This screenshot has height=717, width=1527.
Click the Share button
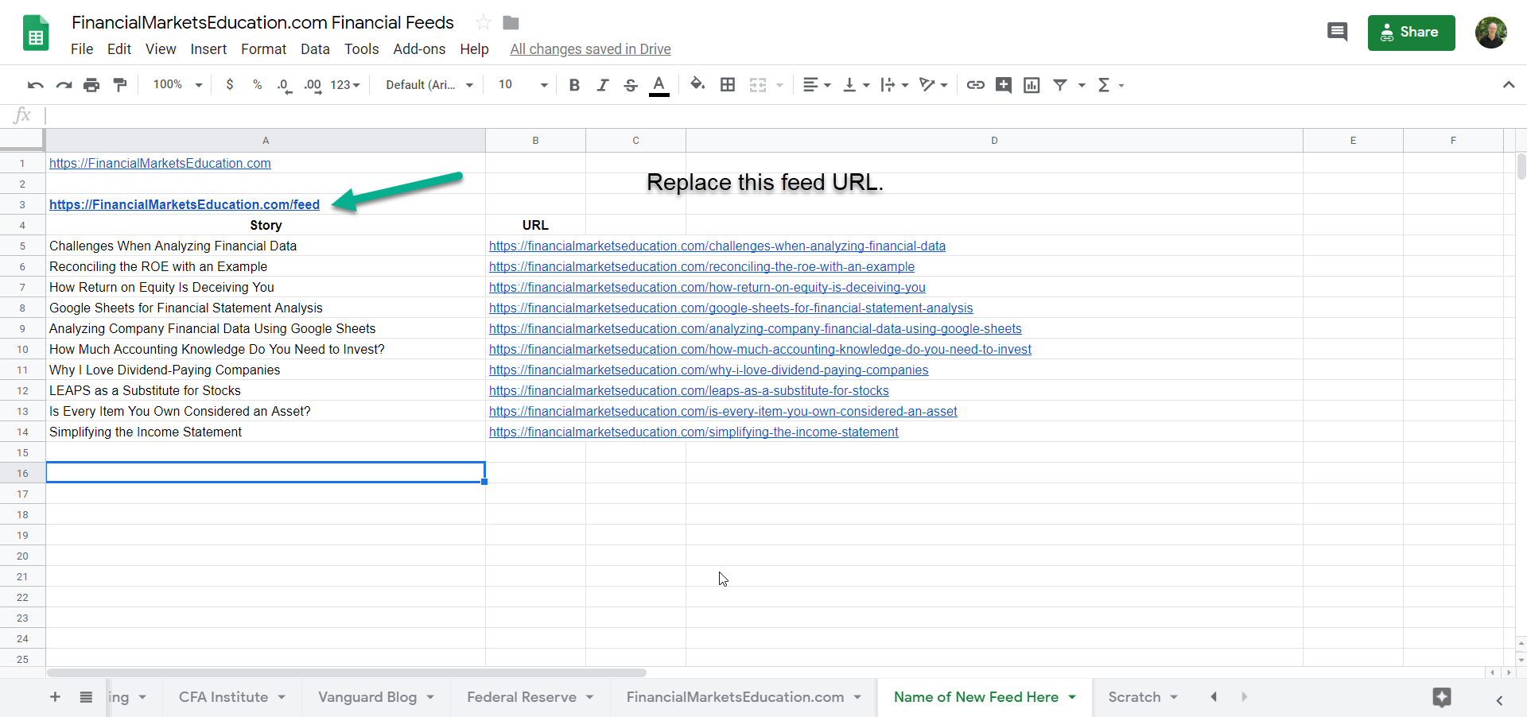[x=1411, y=33]
